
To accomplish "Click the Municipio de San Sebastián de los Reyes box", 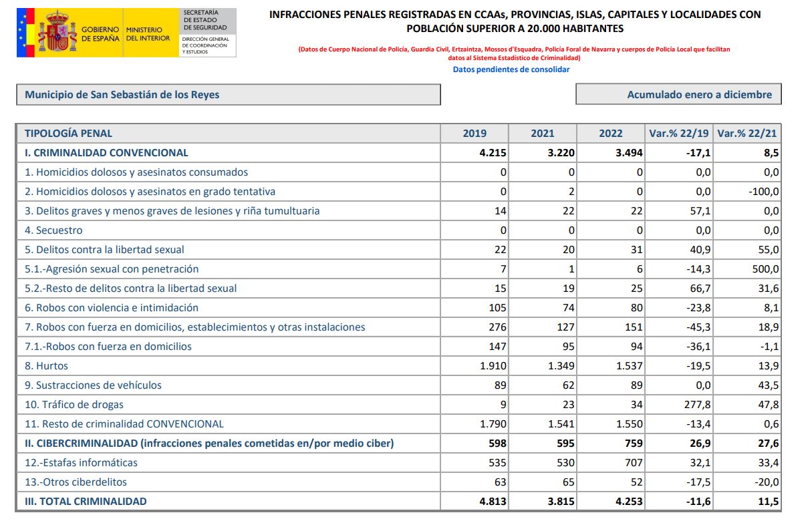I will point(228,95).
